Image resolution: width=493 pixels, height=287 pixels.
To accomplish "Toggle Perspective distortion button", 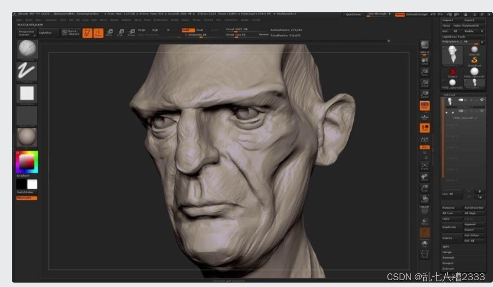I will [x=425, y=106].
